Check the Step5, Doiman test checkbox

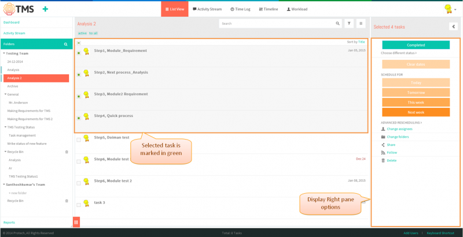[x=79, y=140]
